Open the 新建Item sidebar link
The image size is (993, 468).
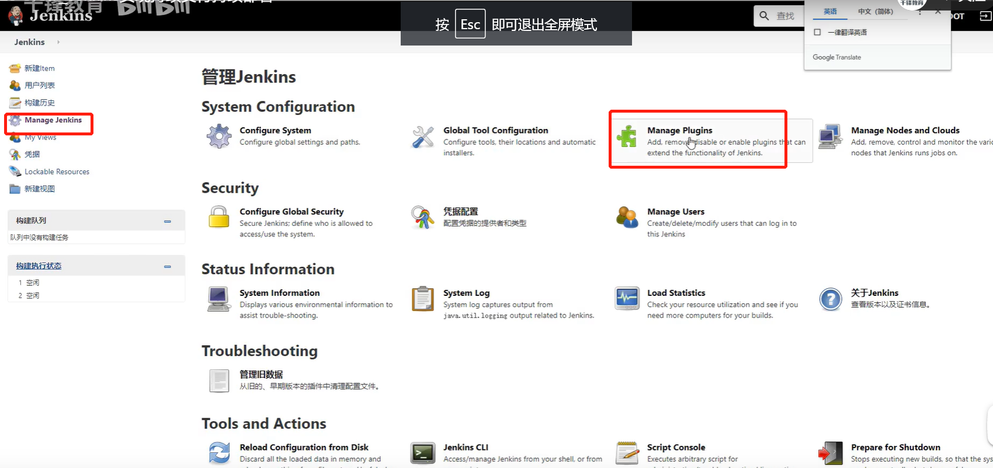39,68
